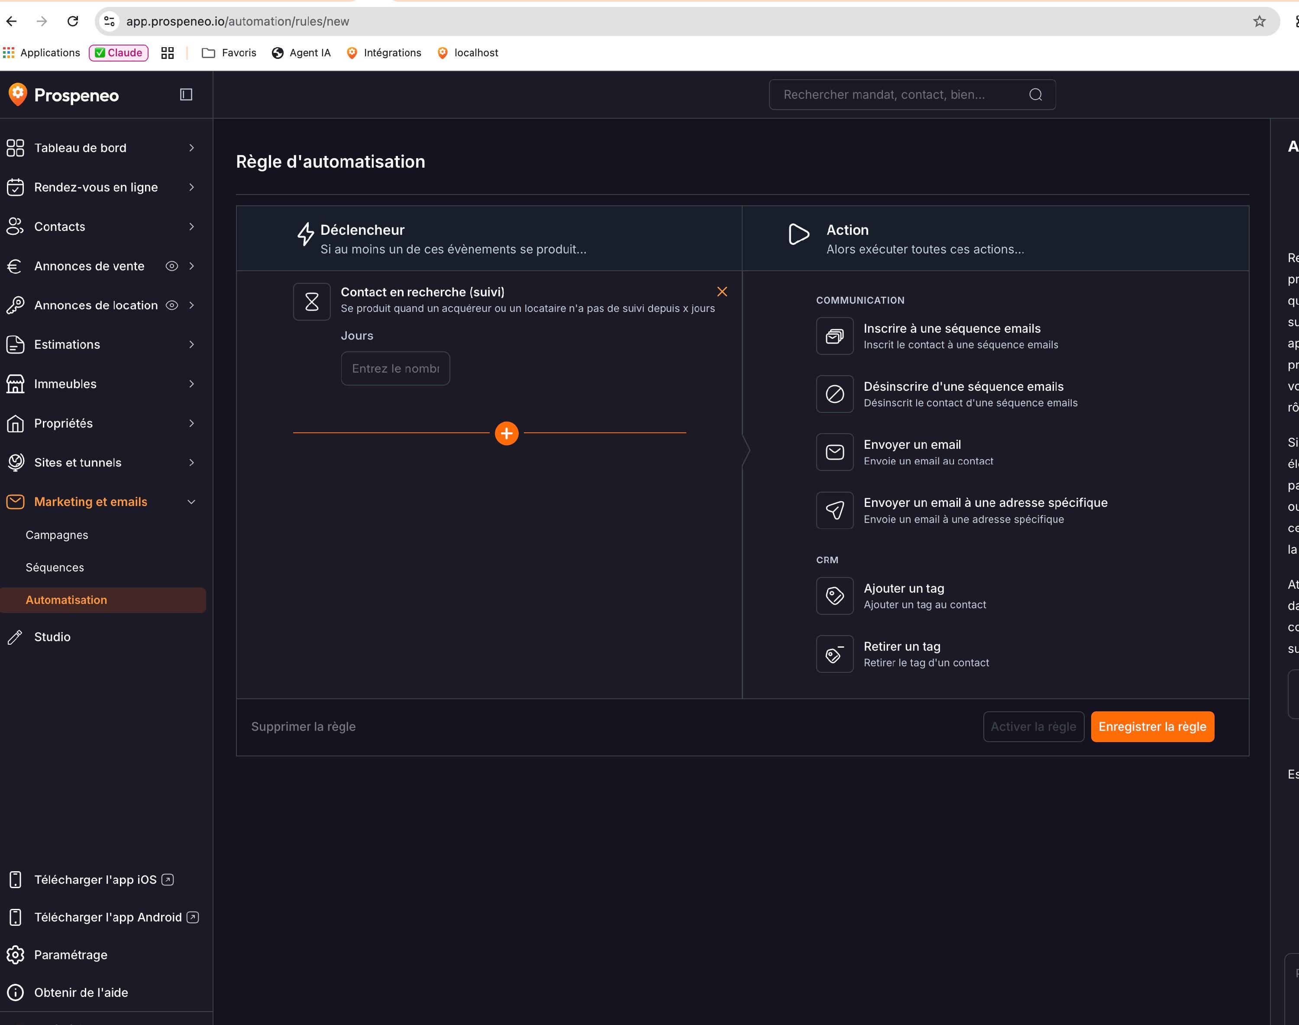Image resolution: width=1299 pixels, height=1025 pixels.
Task: Toggle visibility eye for Annonces de location
Action: pos(171,305)
